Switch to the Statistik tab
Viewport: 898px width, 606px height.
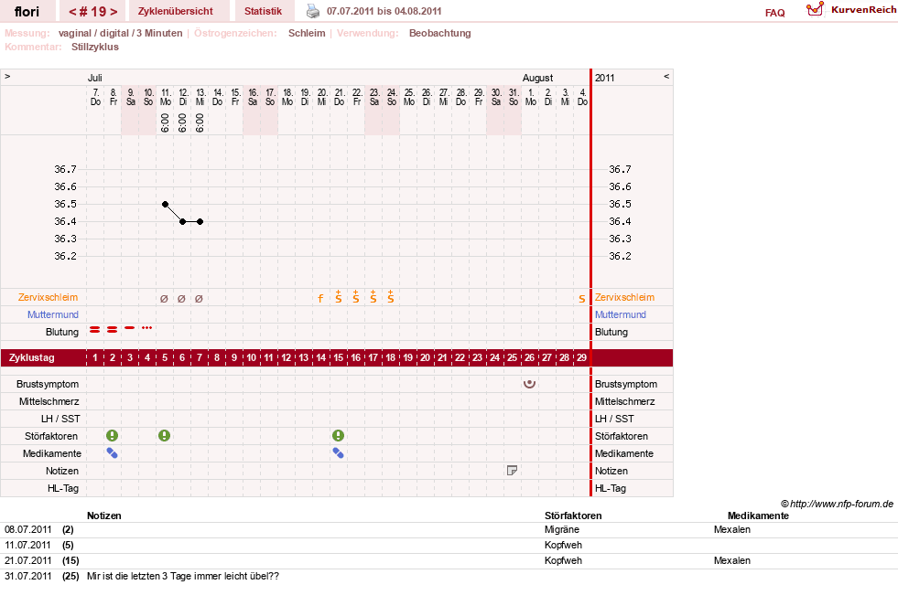263,11
